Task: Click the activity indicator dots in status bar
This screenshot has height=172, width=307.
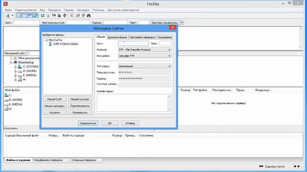Action: tap(296, 166)
